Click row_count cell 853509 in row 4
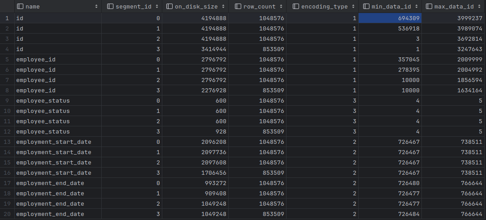 [x=257, y=49]
